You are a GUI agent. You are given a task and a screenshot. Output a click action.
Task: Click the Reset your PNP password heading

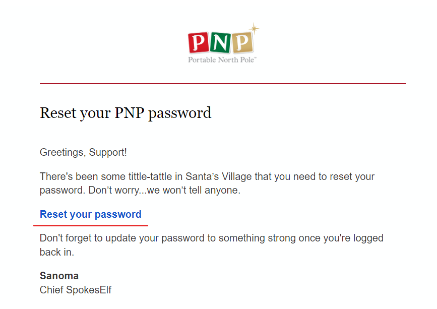tap(126, 113)
